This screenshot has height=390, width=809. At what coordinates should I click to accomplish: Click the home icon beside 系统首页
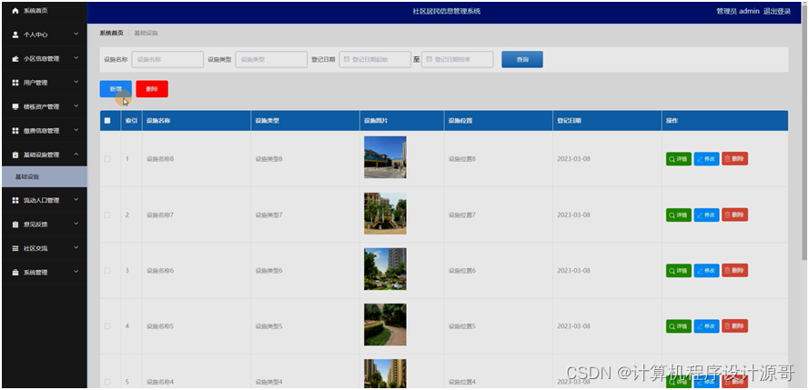coord(15,10)
